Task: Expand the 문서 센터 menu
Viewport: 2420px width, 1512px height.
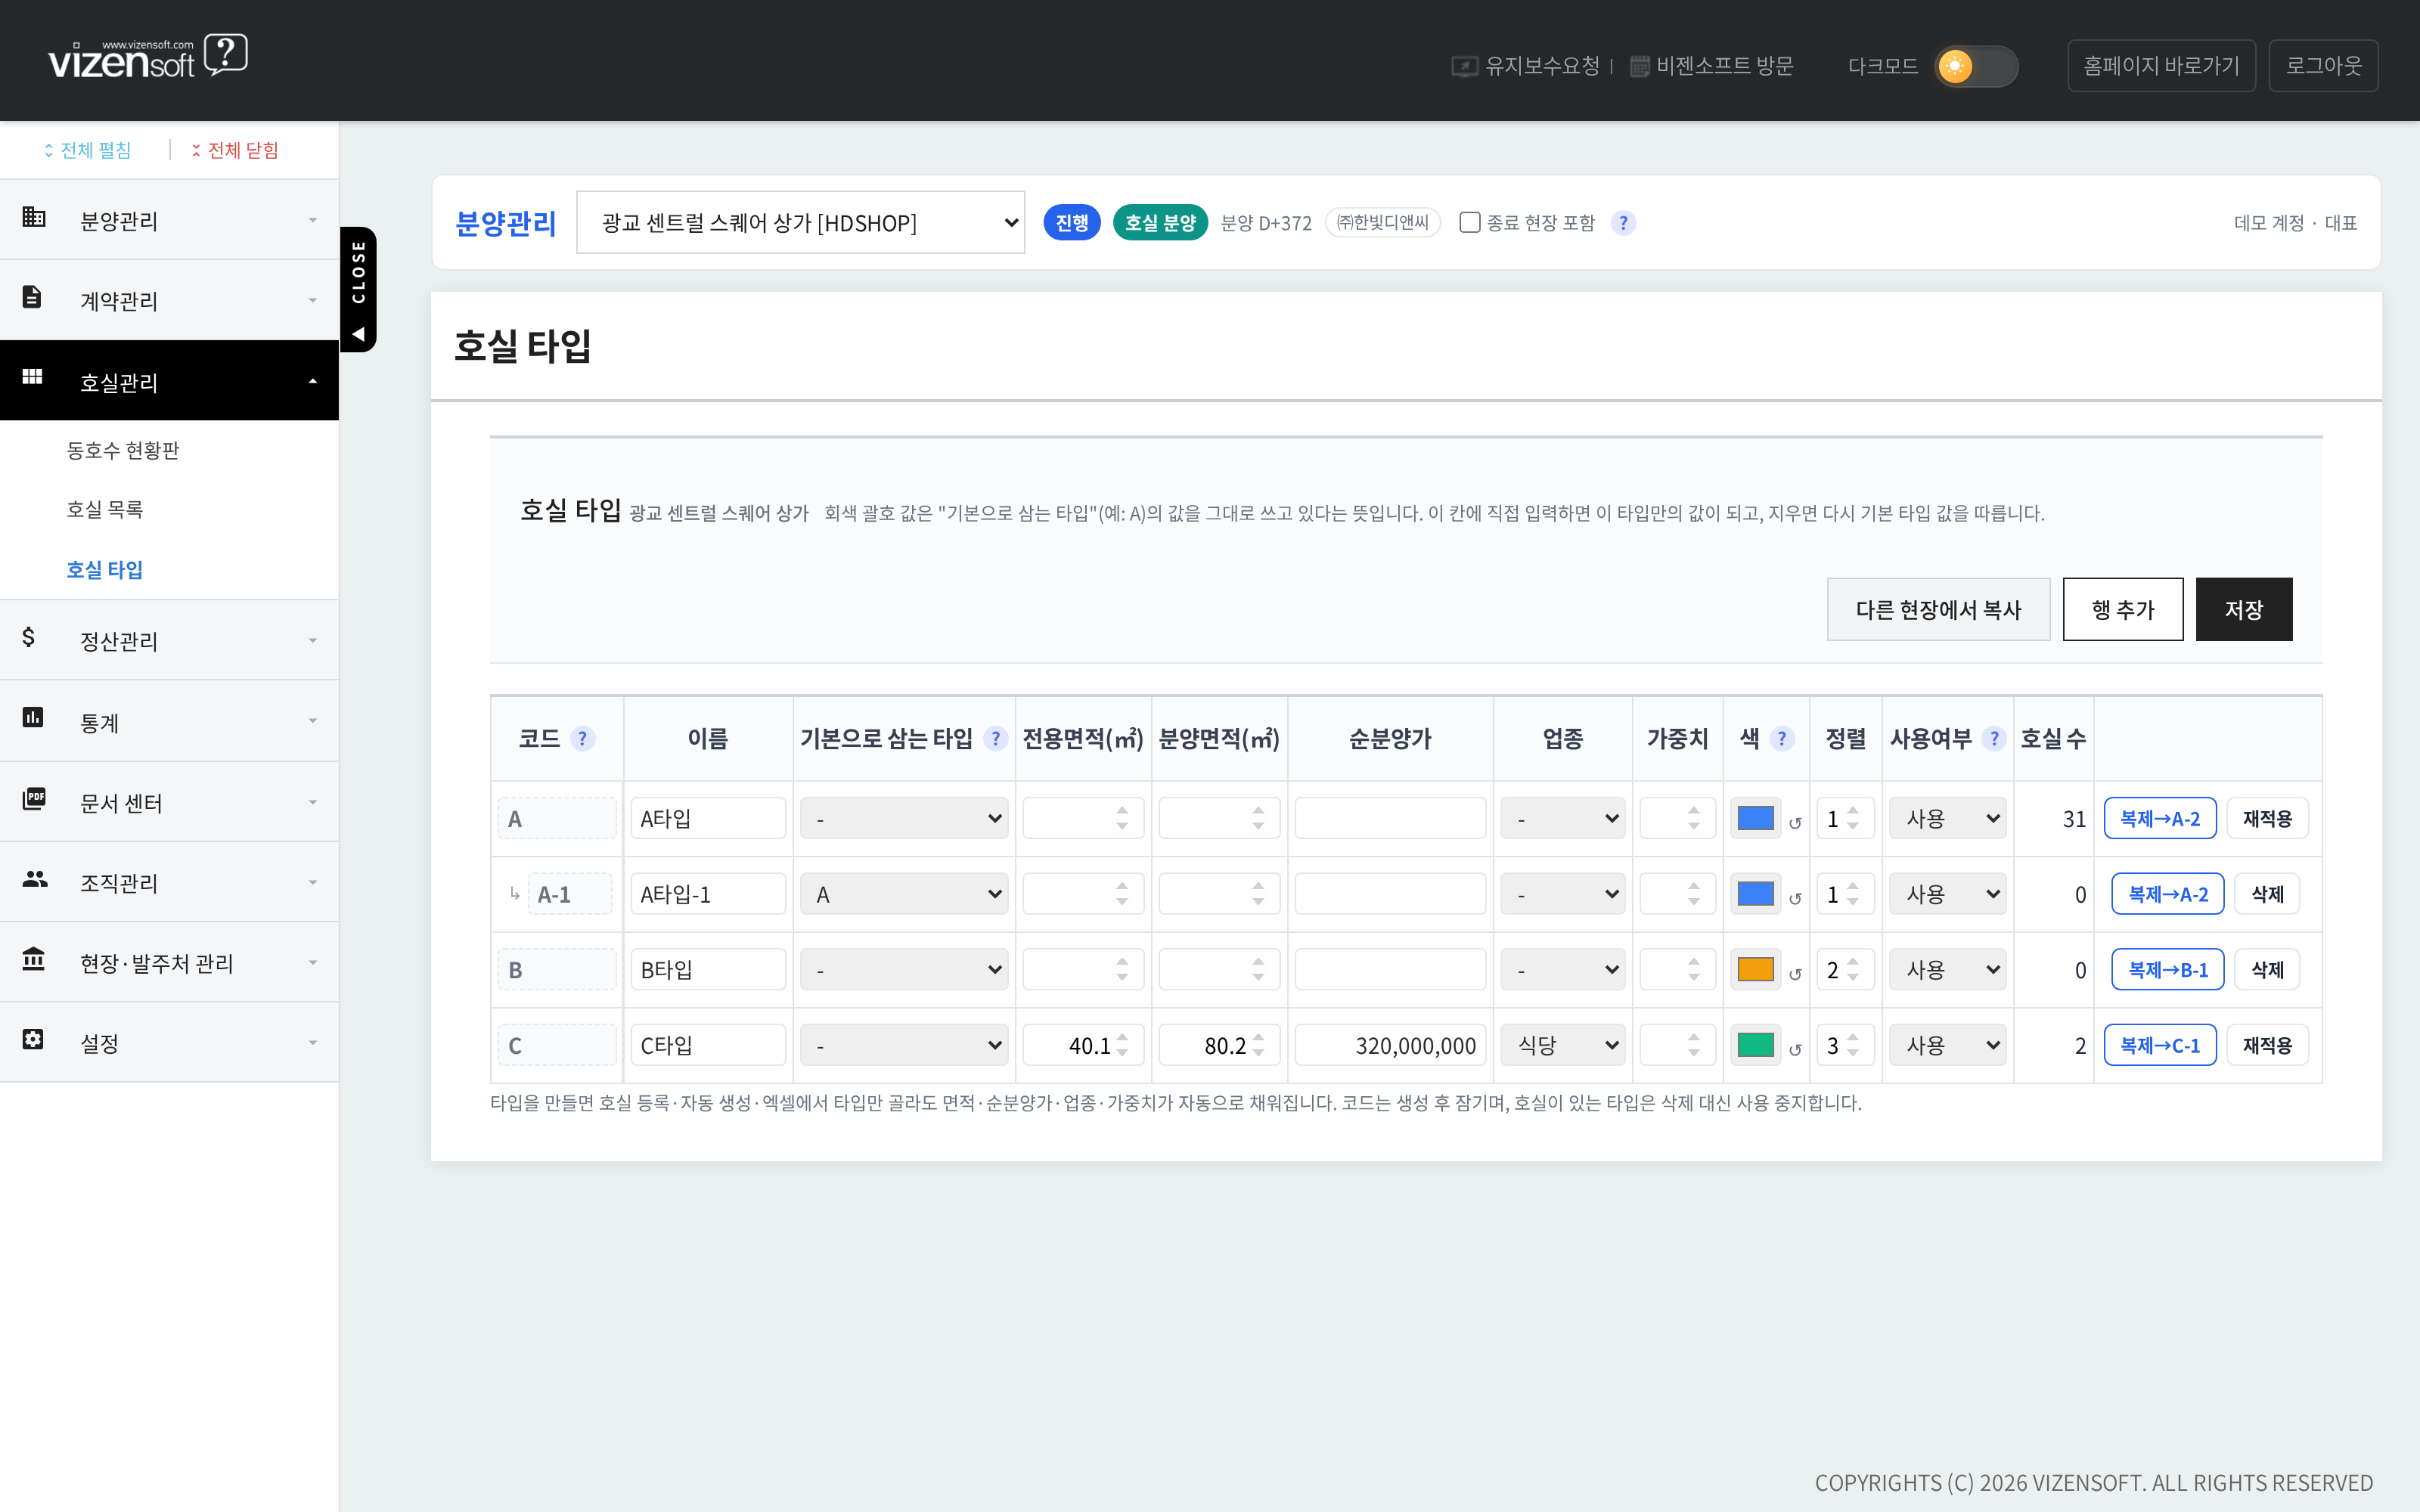Action: pos(170,801)
